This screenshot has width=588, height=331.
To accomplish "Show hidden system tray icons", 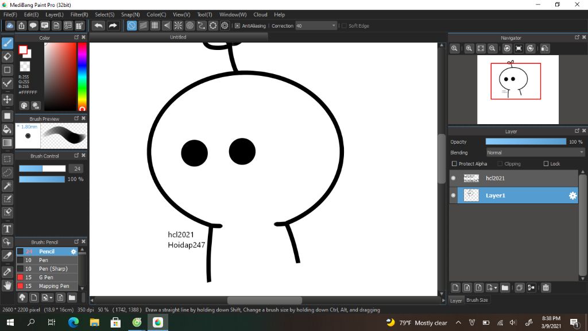I will coord(458,323).
